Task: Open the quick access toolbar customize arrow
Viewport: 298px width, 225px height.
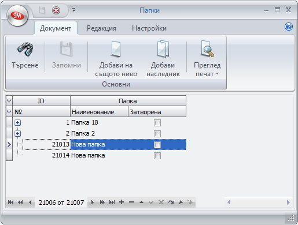Action: 73,9
